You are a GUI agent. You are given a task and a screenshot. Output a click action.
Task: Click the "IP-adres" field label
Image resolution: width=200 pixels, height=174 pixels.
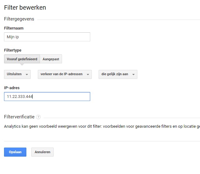point(12,88)
